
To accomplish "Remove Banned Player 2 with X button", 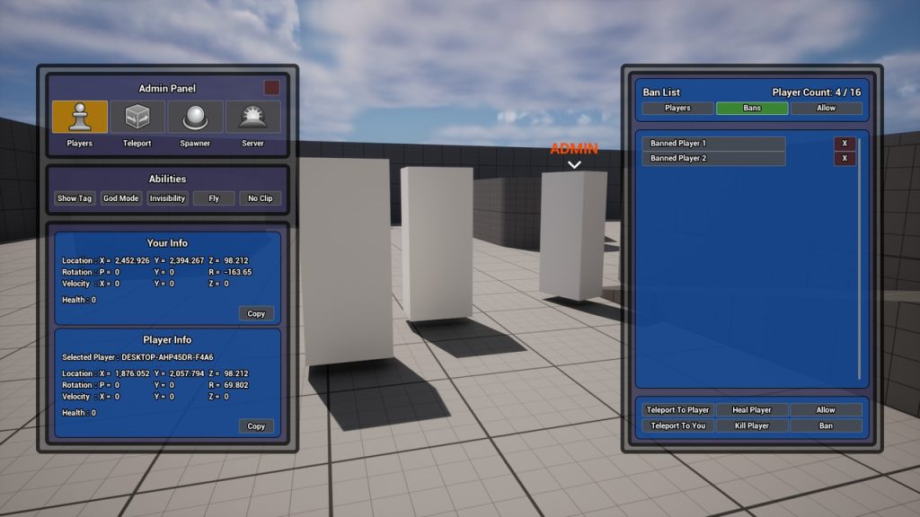I will coord(844,159).
